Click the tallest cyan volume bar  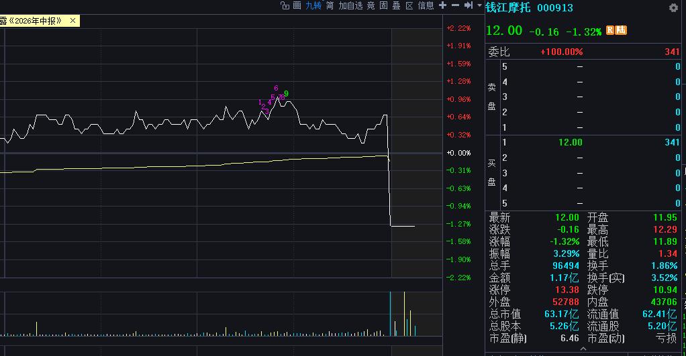tap(390, 314)
